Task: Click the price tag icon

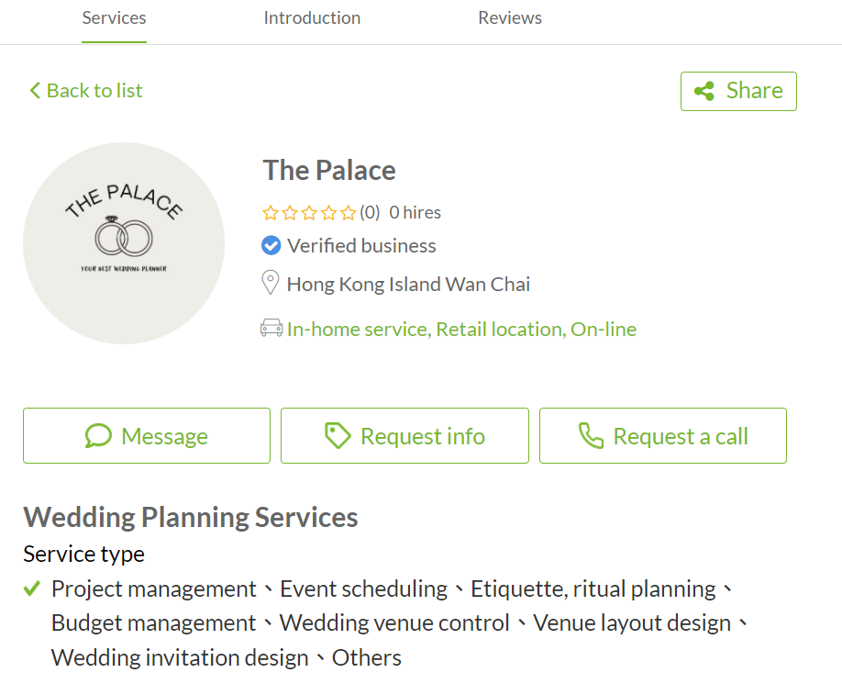Action: pos(338,436)
